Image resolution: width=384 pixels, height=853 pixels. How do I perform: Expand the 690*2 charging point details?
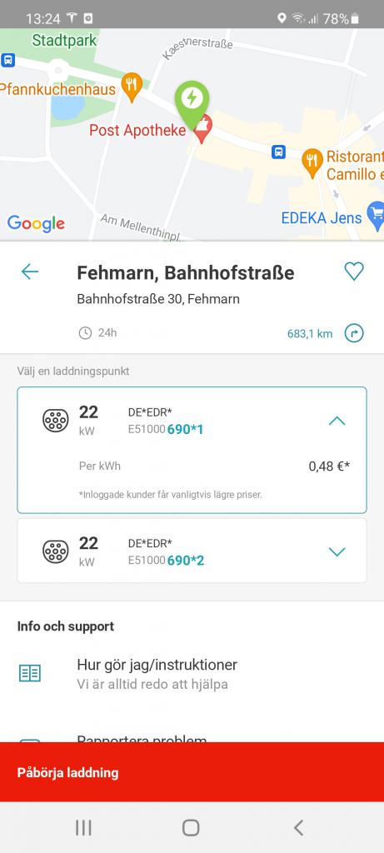point(337,551)
